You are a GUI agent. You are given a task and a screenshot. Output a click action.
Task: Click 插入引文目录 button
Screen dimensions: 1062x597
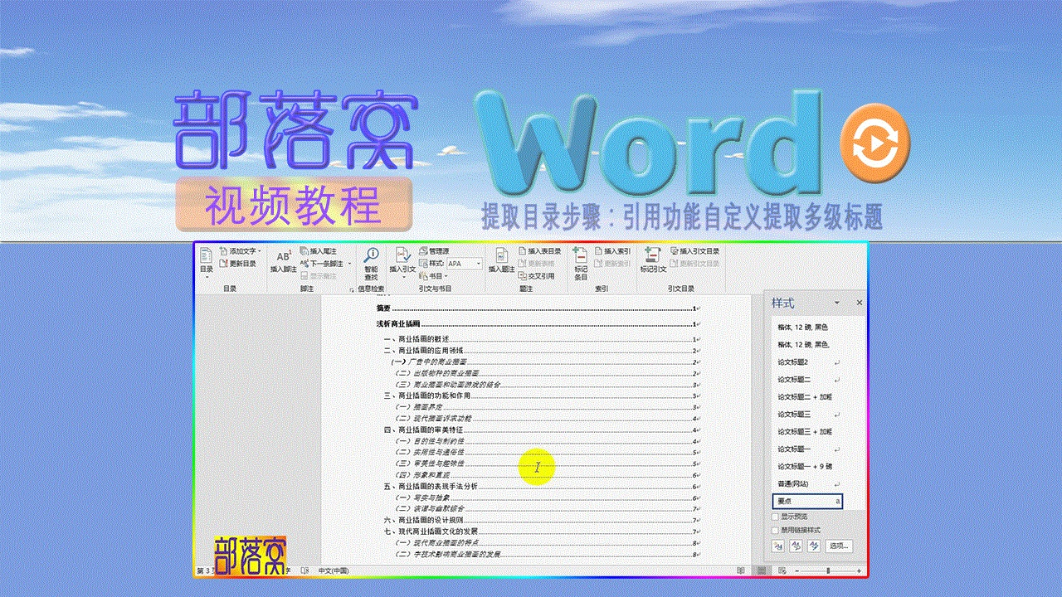[695, 250]
